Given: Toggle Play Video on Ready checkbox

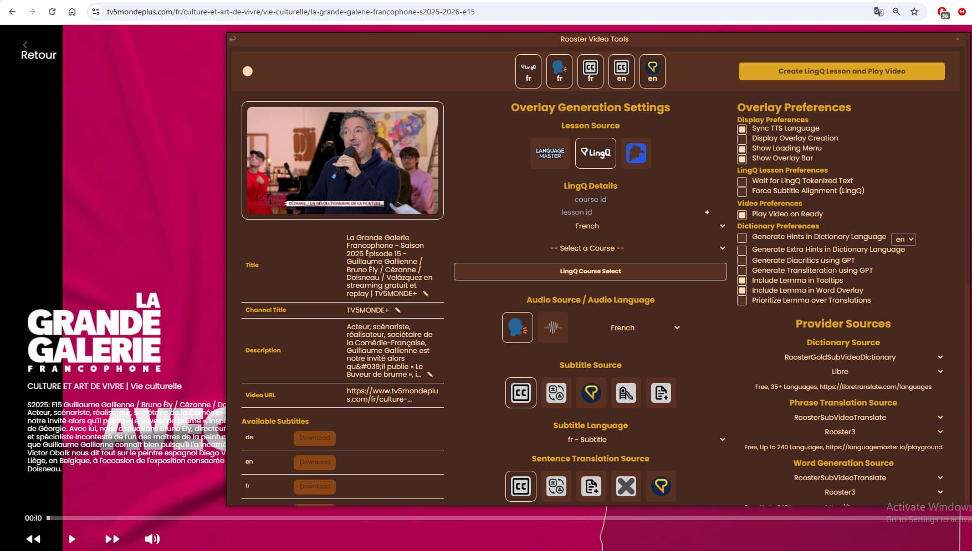Looking at the screenshot, I should coord(742,215).
